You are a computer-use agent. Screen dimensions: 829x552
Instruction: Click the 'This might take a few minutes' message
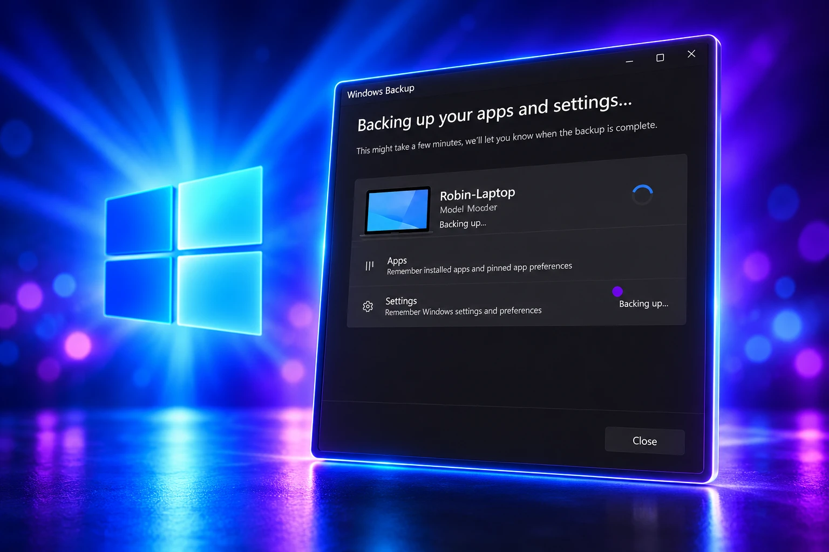(506, 138)
